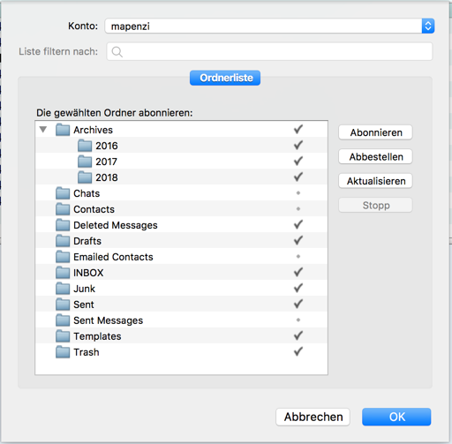Click the Trash folder icon
The image size is (452, 444).
point(63,352)
